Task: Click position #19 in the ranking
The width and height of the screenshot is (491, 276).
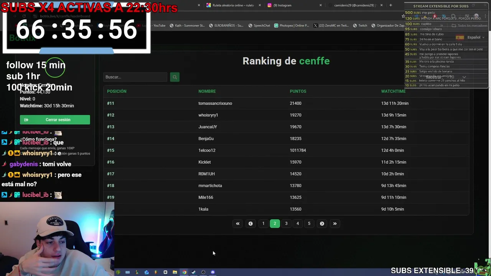Action: point(110,197)
